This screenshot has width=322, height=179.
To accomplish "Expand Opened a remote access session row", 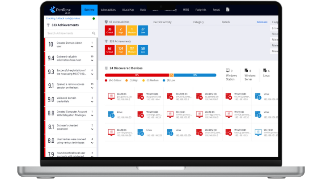I will 92,88.
